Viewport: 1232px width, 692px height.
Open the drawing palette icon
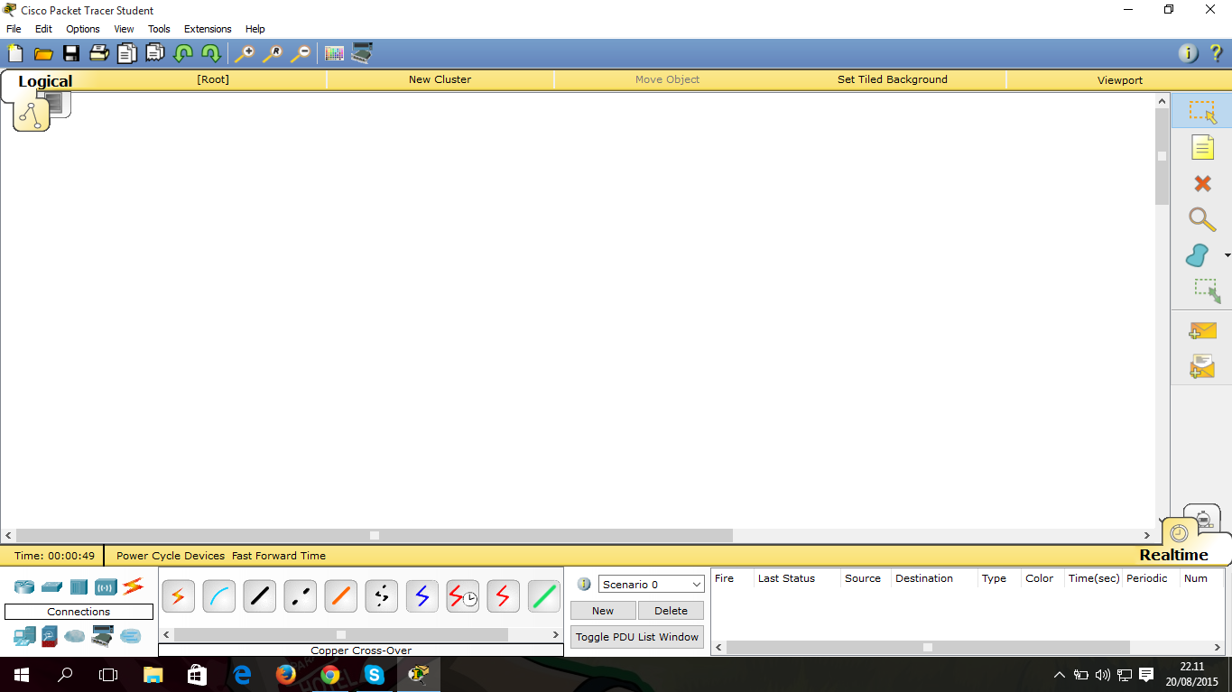click(x=334, y=53)
